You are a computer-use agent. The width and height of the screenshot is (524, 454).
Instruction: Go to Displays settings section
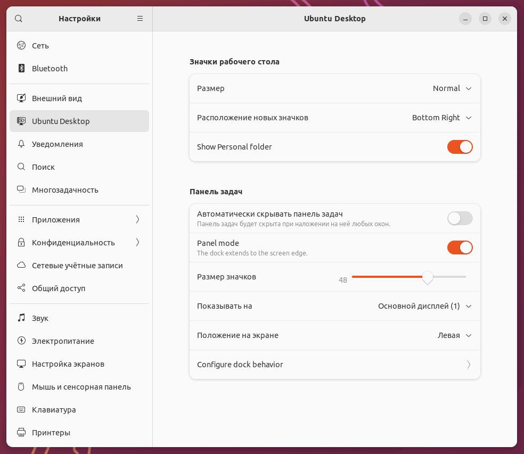(68, 364)
